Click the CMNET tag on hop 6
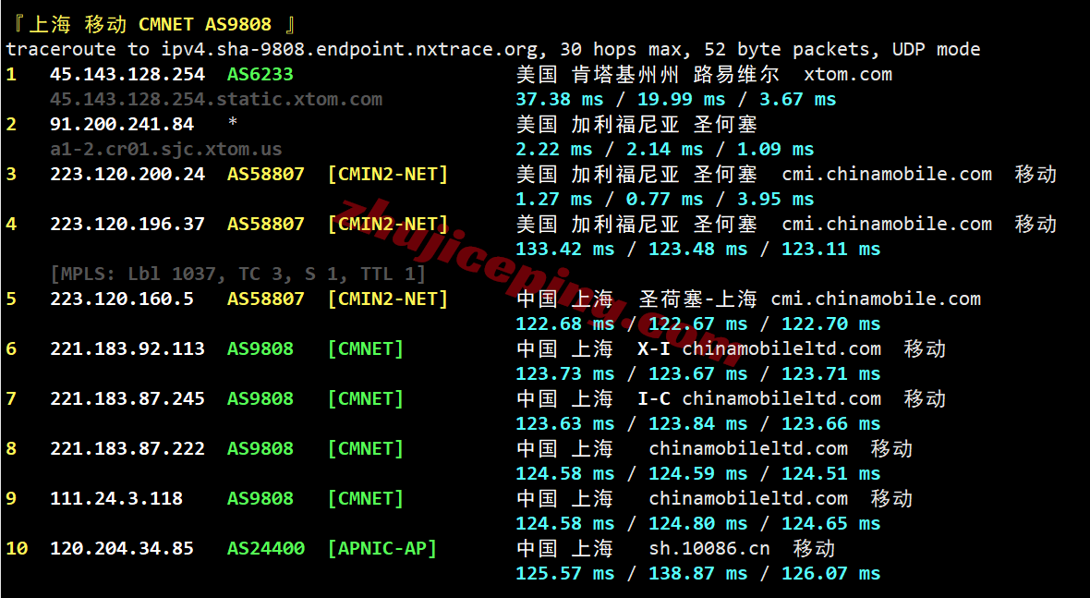This screenshot has width=1090, height=598. tap(365, 348)
